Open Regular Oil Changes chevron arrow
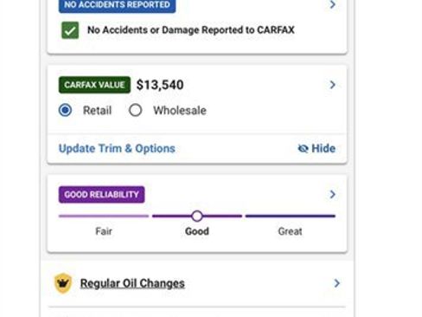This screenshot has width=422, height=317. click(x=336, y=283)
